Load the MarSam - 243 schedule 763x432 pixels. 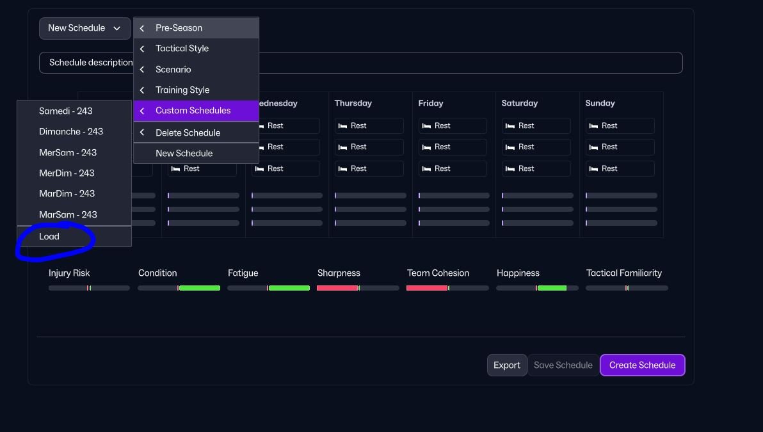[x=74, y=214]
